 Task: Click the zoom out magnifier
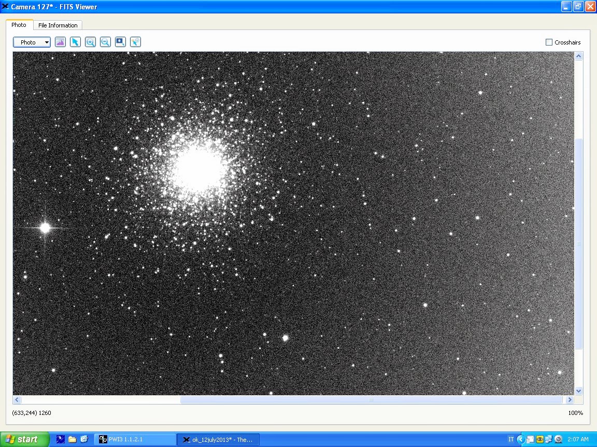[105, 42]
